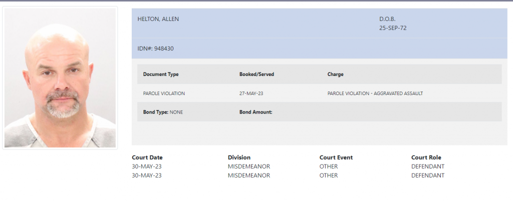This screenshot has width=513, height=201.
Task: Click the Document Type column header
Action: [161, 74]
